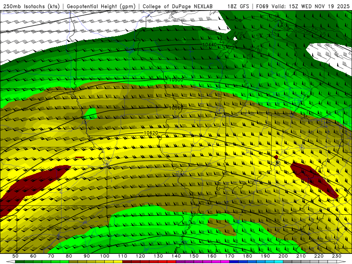The image size is (352, 264).
Task: Click the legend value 220
Action: (x=319, y=256)
